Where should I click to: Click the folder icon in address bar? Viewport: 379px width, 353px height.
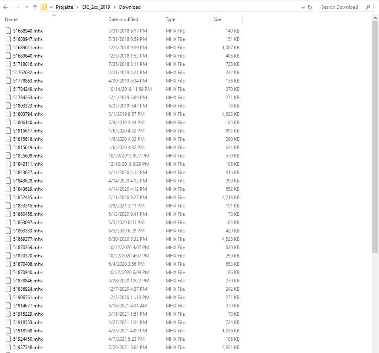(x=45, y=7)
